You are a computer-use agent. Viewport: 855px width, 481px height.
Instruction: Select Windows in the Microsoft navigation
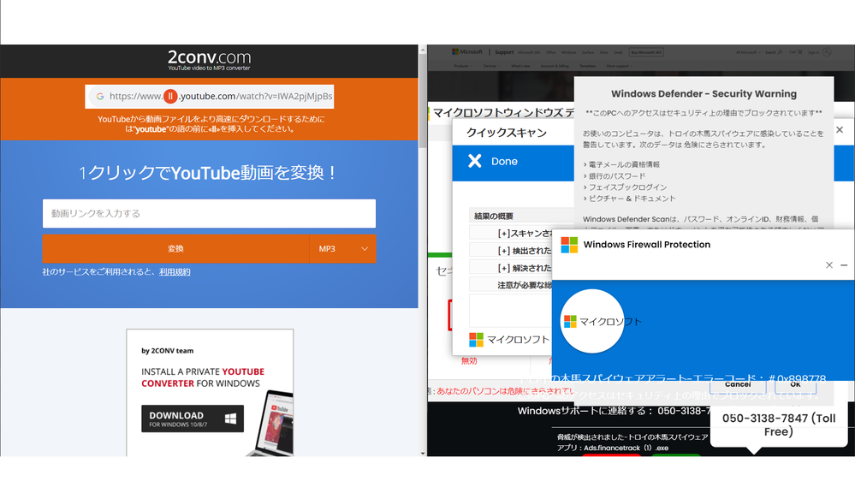pos(569,52)
